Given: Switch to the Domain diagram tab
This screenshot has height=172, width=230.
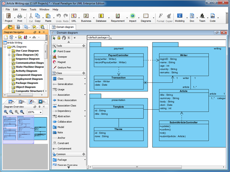Looking at the screenshot, I should [63, 27].
